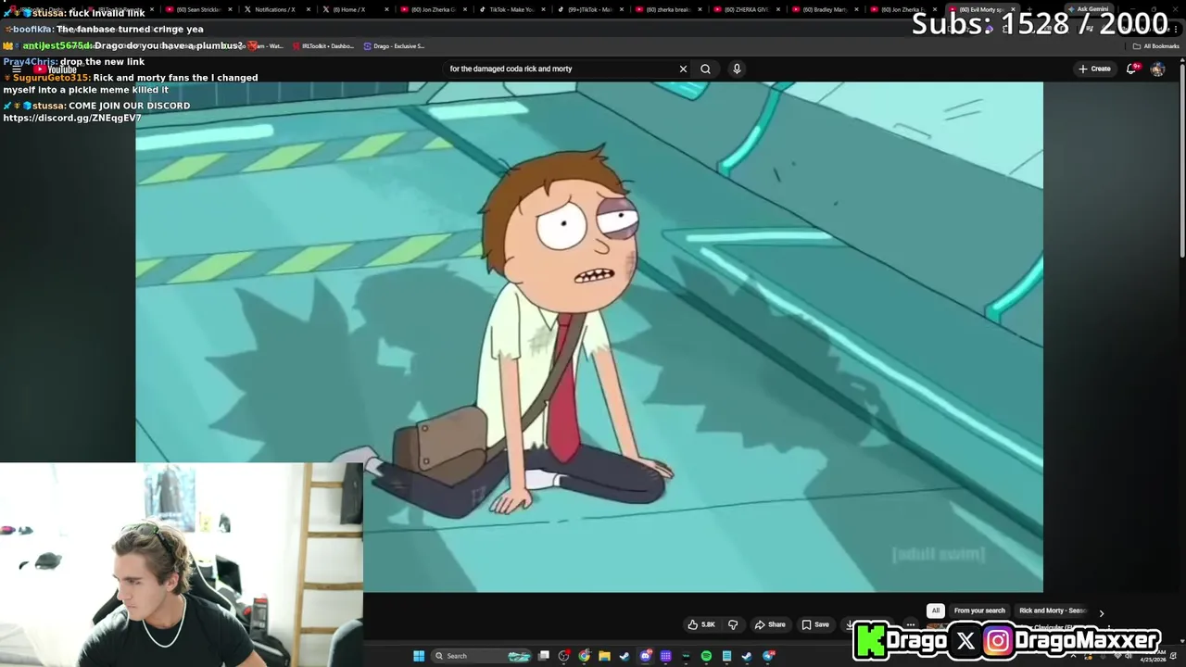Go to the YouTube home logo

56,69
